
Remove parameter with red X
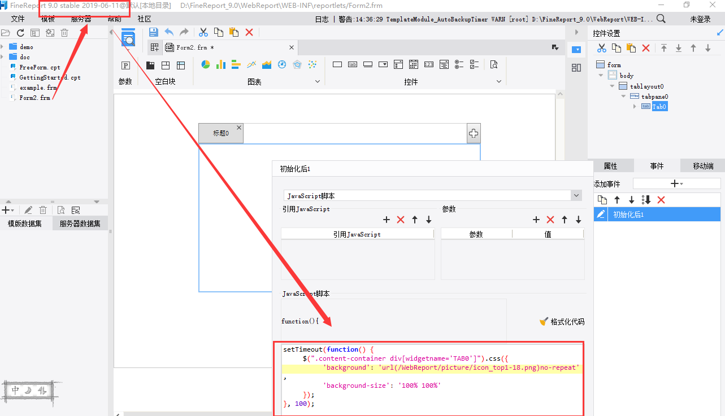pyautogui.click(x=550, y=220)
